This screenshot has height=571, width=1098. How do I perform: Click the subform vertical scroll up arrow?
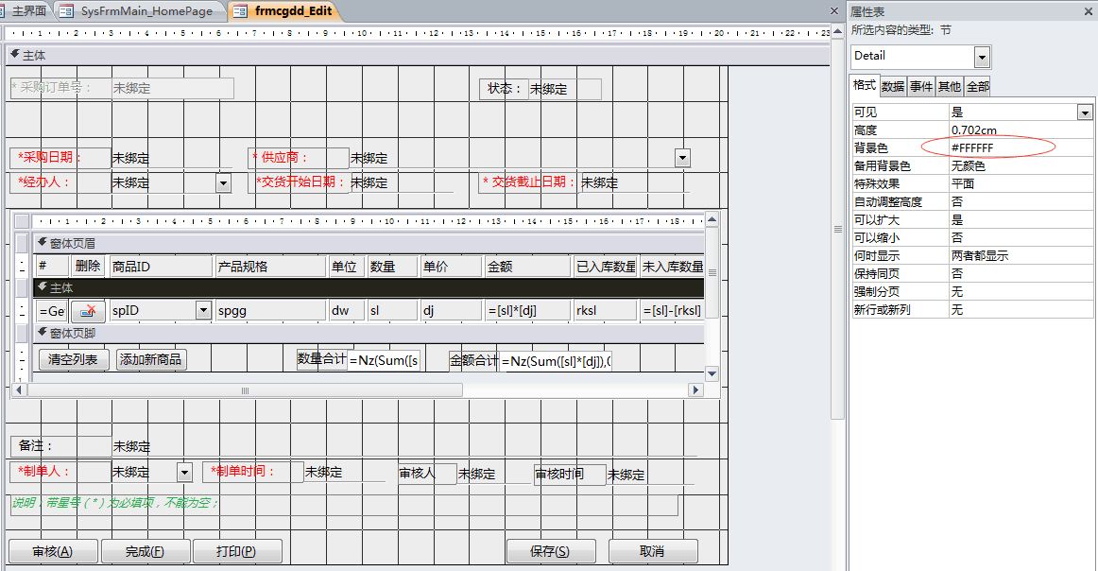tap(712, 219)
